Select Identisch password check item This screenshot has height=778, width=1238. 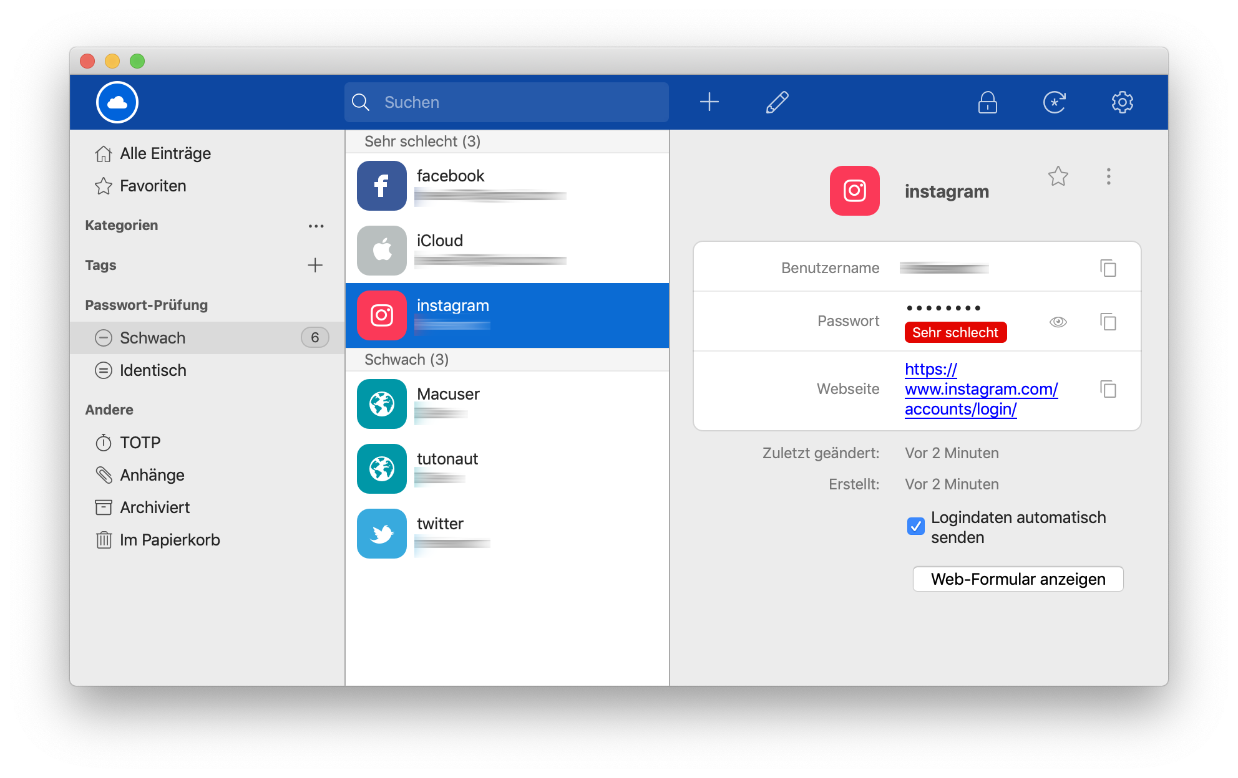(207, 370)
